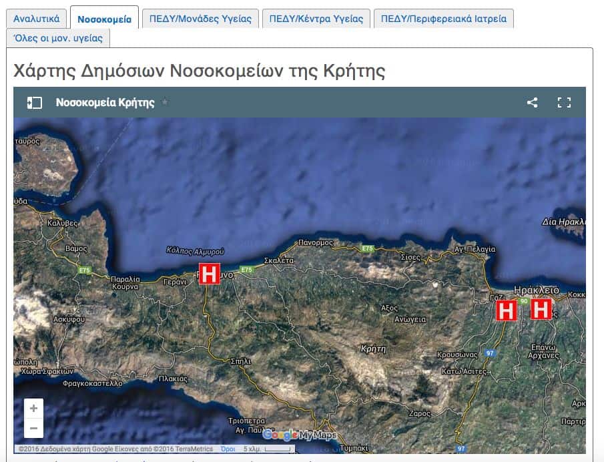Click the Κρήτη label on the map

[373, 349]
